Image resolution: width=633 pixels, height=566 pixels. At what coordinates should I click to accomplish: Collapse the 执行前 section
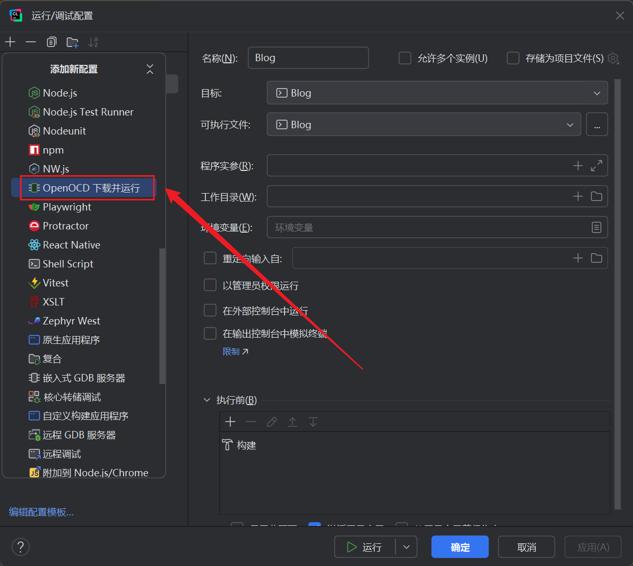(x=207, y=400)
